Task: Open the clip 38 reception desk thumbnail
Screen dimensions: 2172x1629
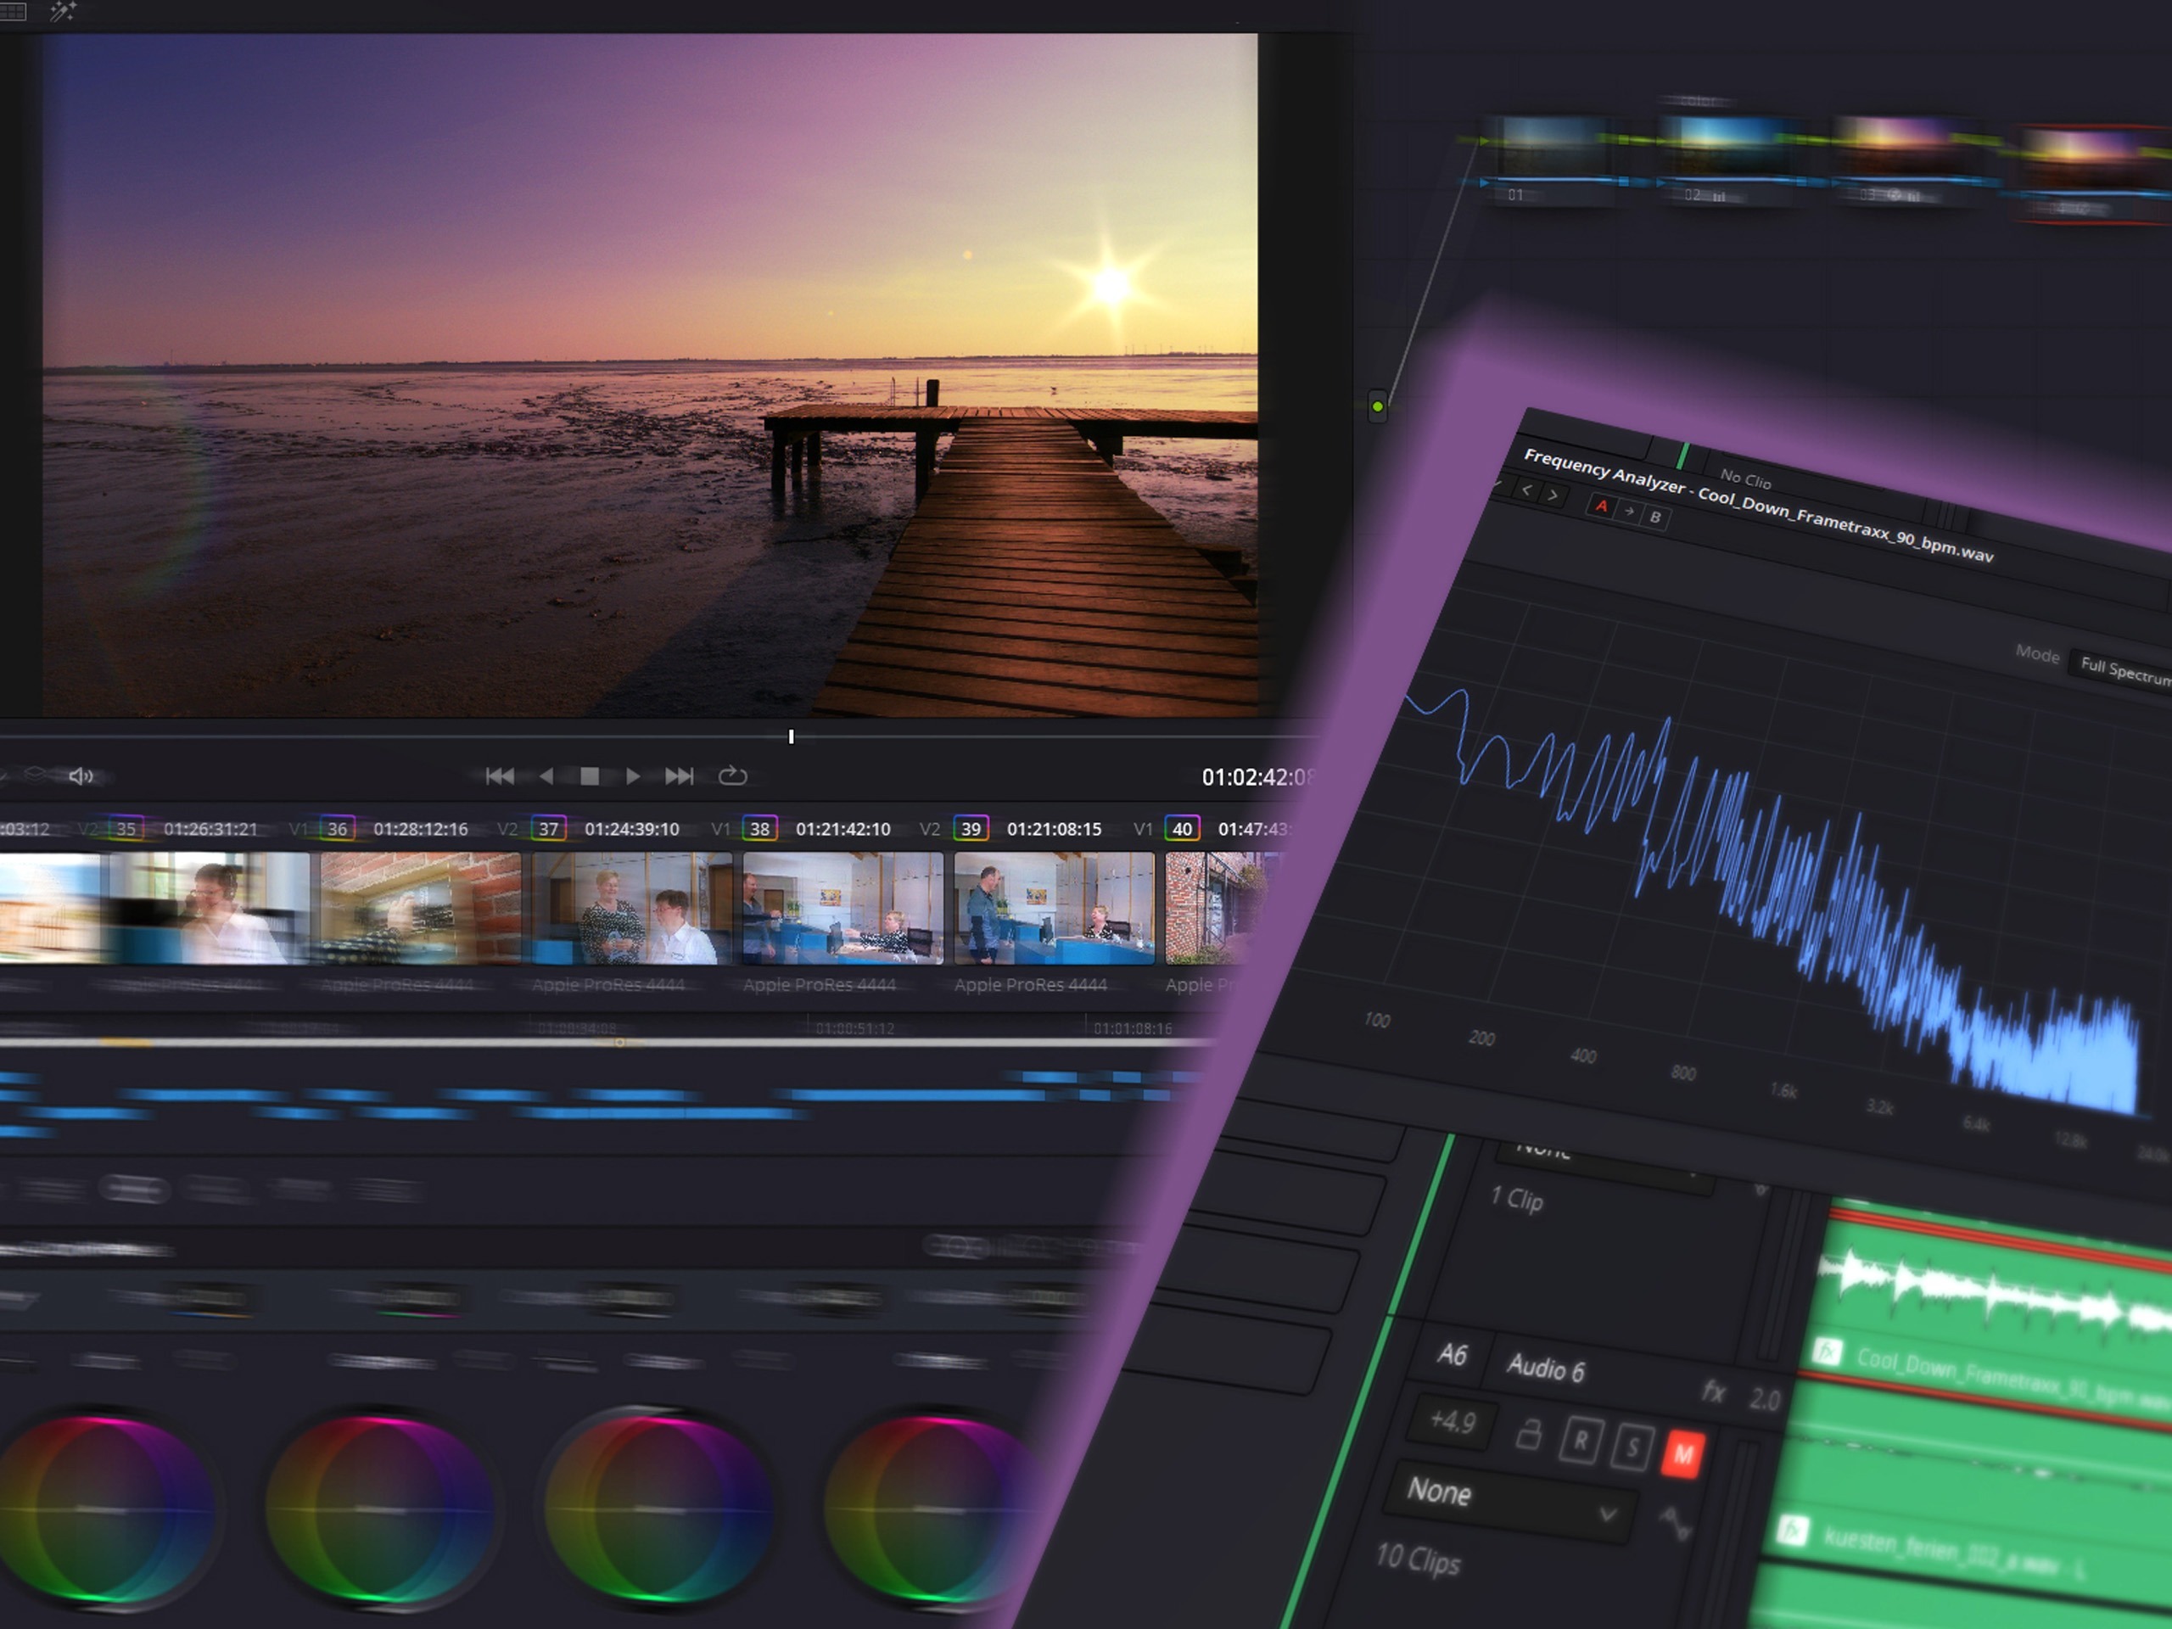Action: (x=842, y=909)
